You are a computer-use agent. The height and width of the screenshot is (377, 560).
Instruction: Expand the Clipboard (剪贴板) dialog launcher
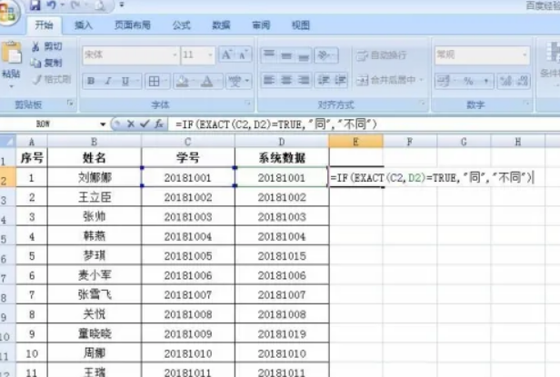(70, 104)
